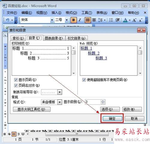Toggle the 页码右对齐 checkbox

tap(16, 85)
